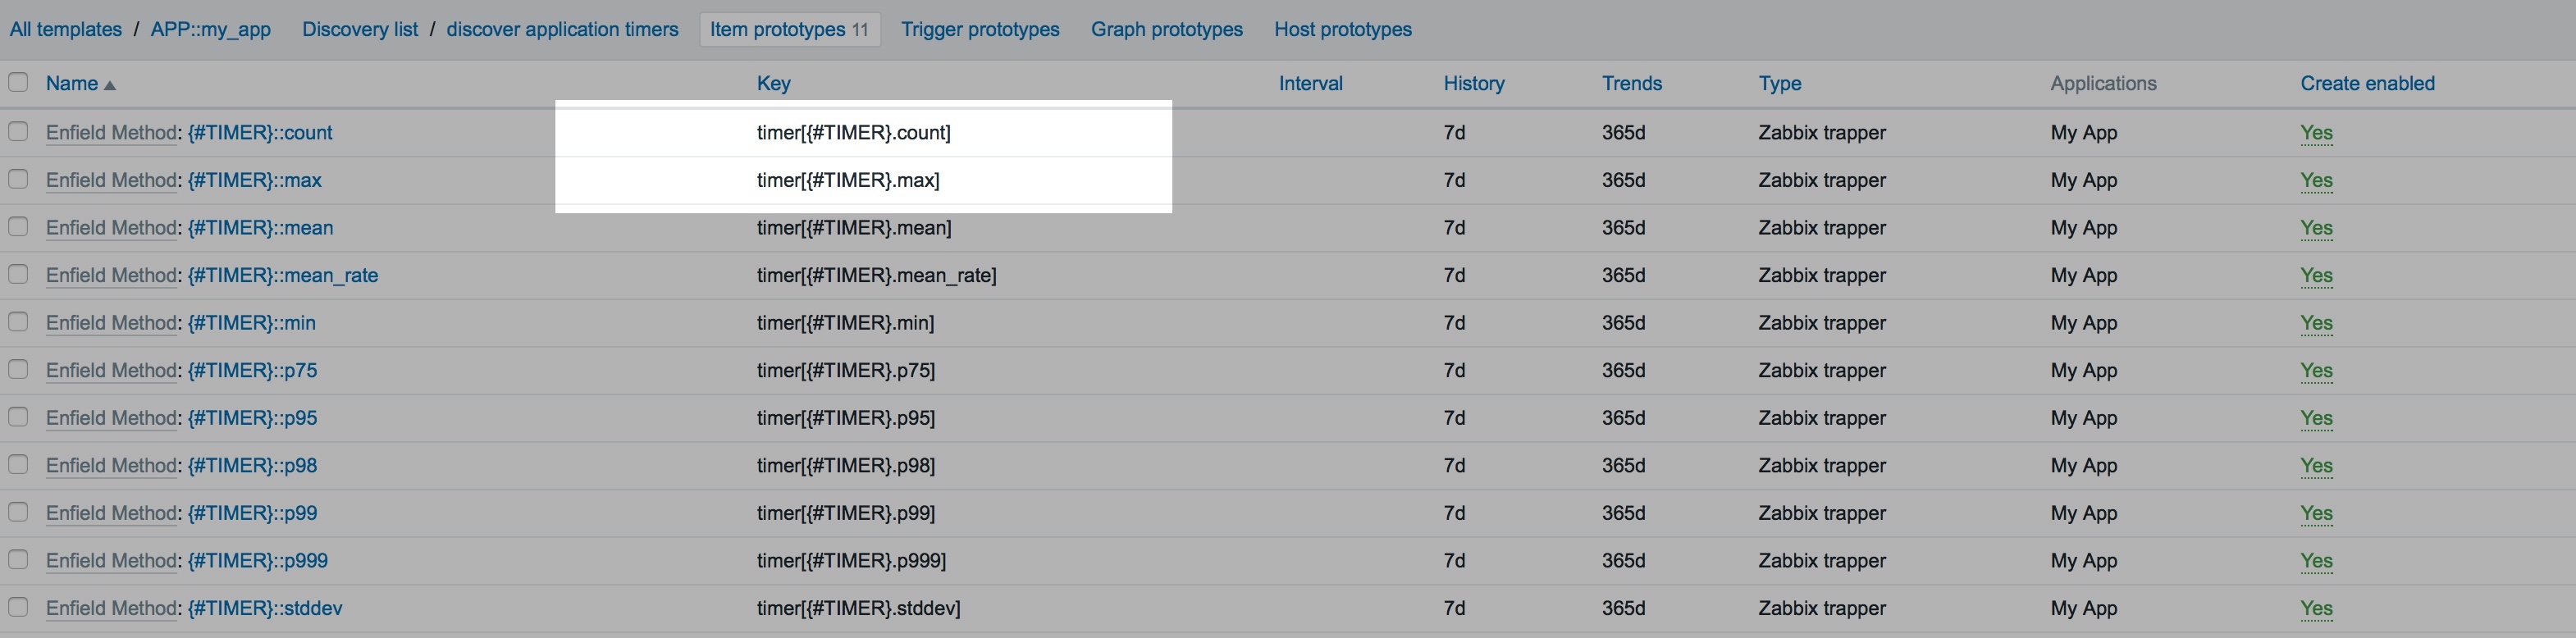Viewport: 2576px width, 638px height.
Task: Open the {#TIMER}::max item prototype
Action: pyautogui.click(x=254, y=180)
